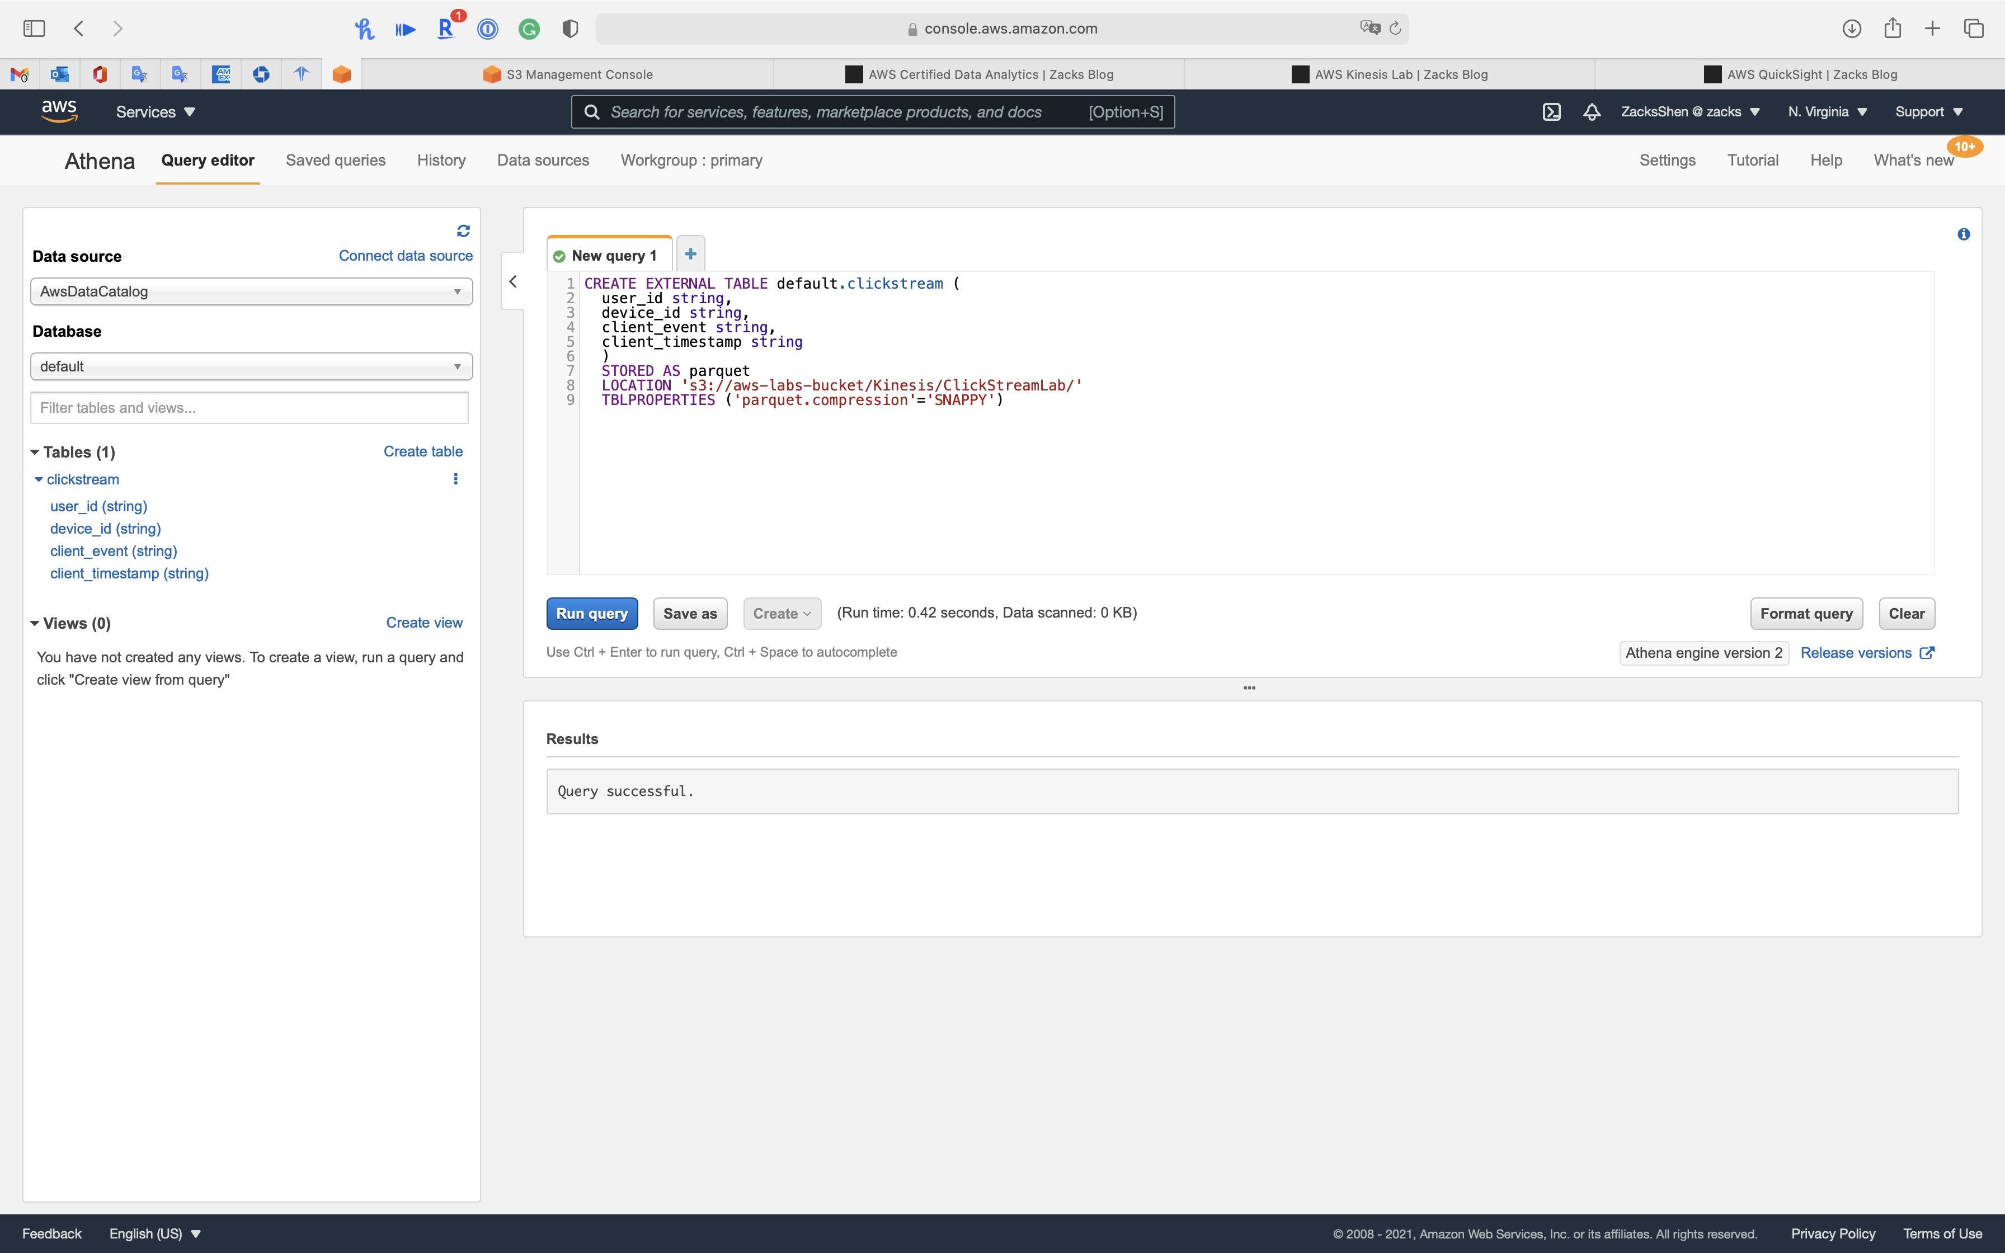The image size is (2005, 1253).
Task: Open clickstream table options menu
Action: point(455,479)
